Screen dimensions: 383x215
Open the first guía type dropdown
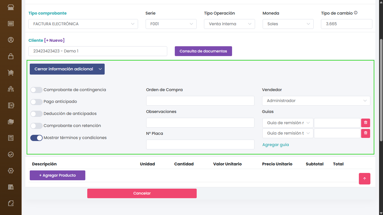pos(288,123)
